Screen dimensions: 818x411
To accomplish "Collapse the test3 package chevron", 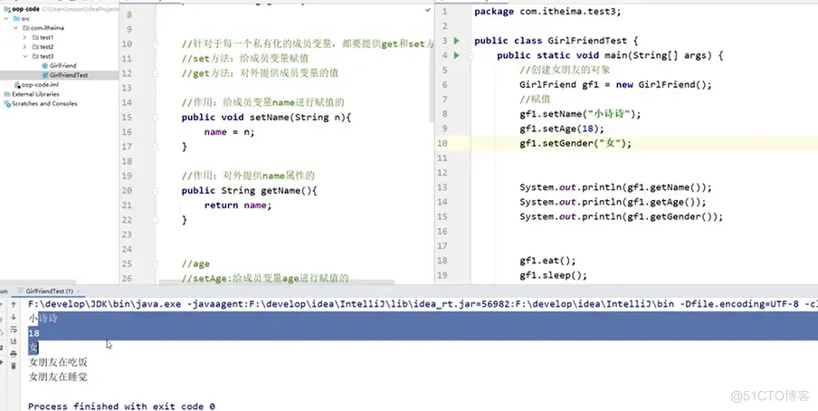I will (x=25, y=56).
